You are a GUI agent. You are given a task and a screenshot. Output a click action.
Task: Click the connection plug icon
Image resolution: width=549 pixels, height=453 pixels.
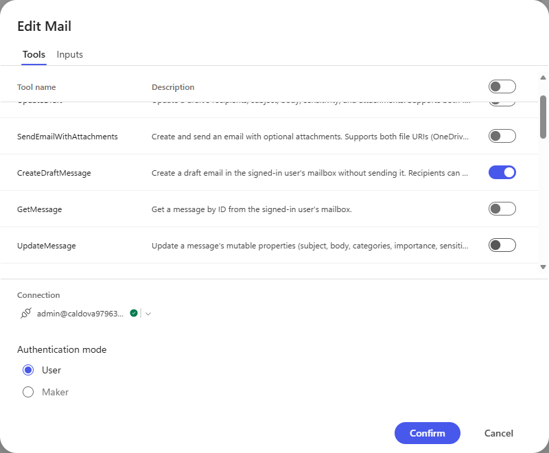point(26,313)
